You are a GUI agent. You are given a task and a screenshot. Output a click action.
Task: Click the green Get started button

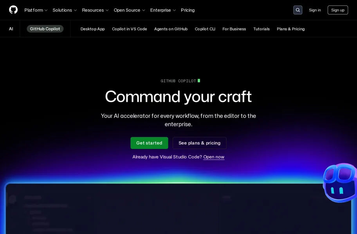(149, 143)
